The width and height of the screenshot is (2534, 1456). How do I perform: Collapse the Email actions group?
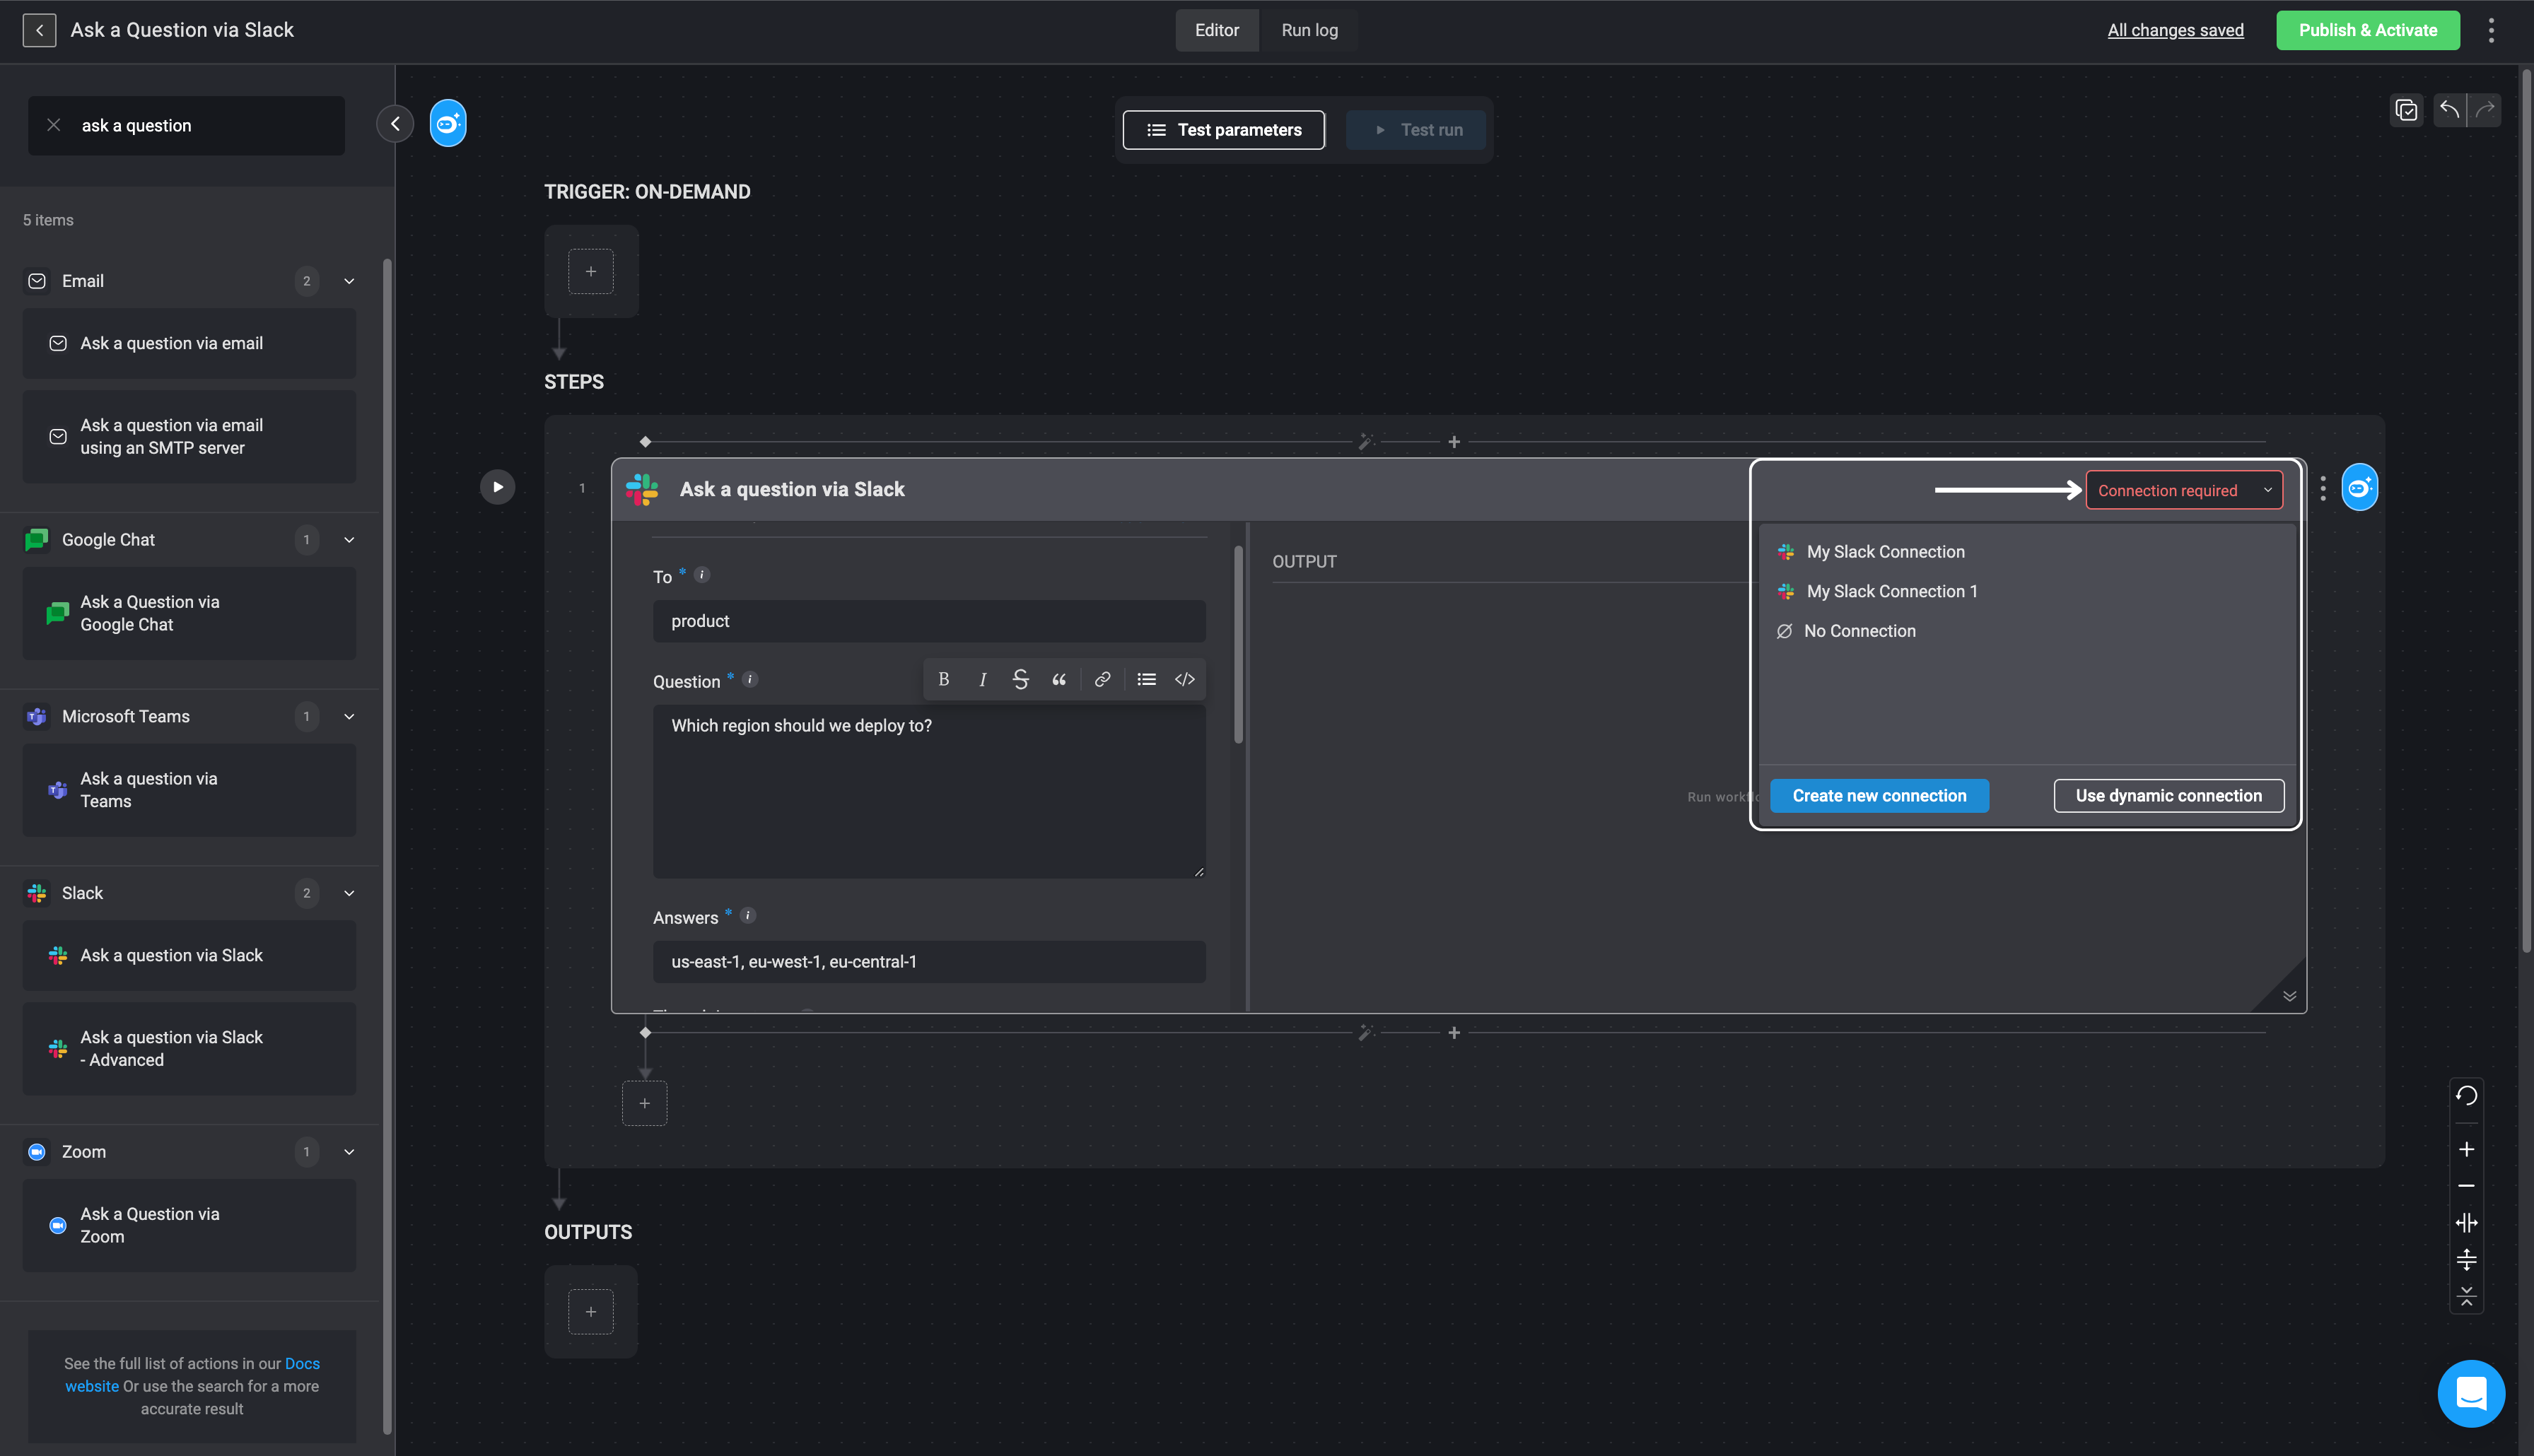pyautogui.click(x=349, y=281)
